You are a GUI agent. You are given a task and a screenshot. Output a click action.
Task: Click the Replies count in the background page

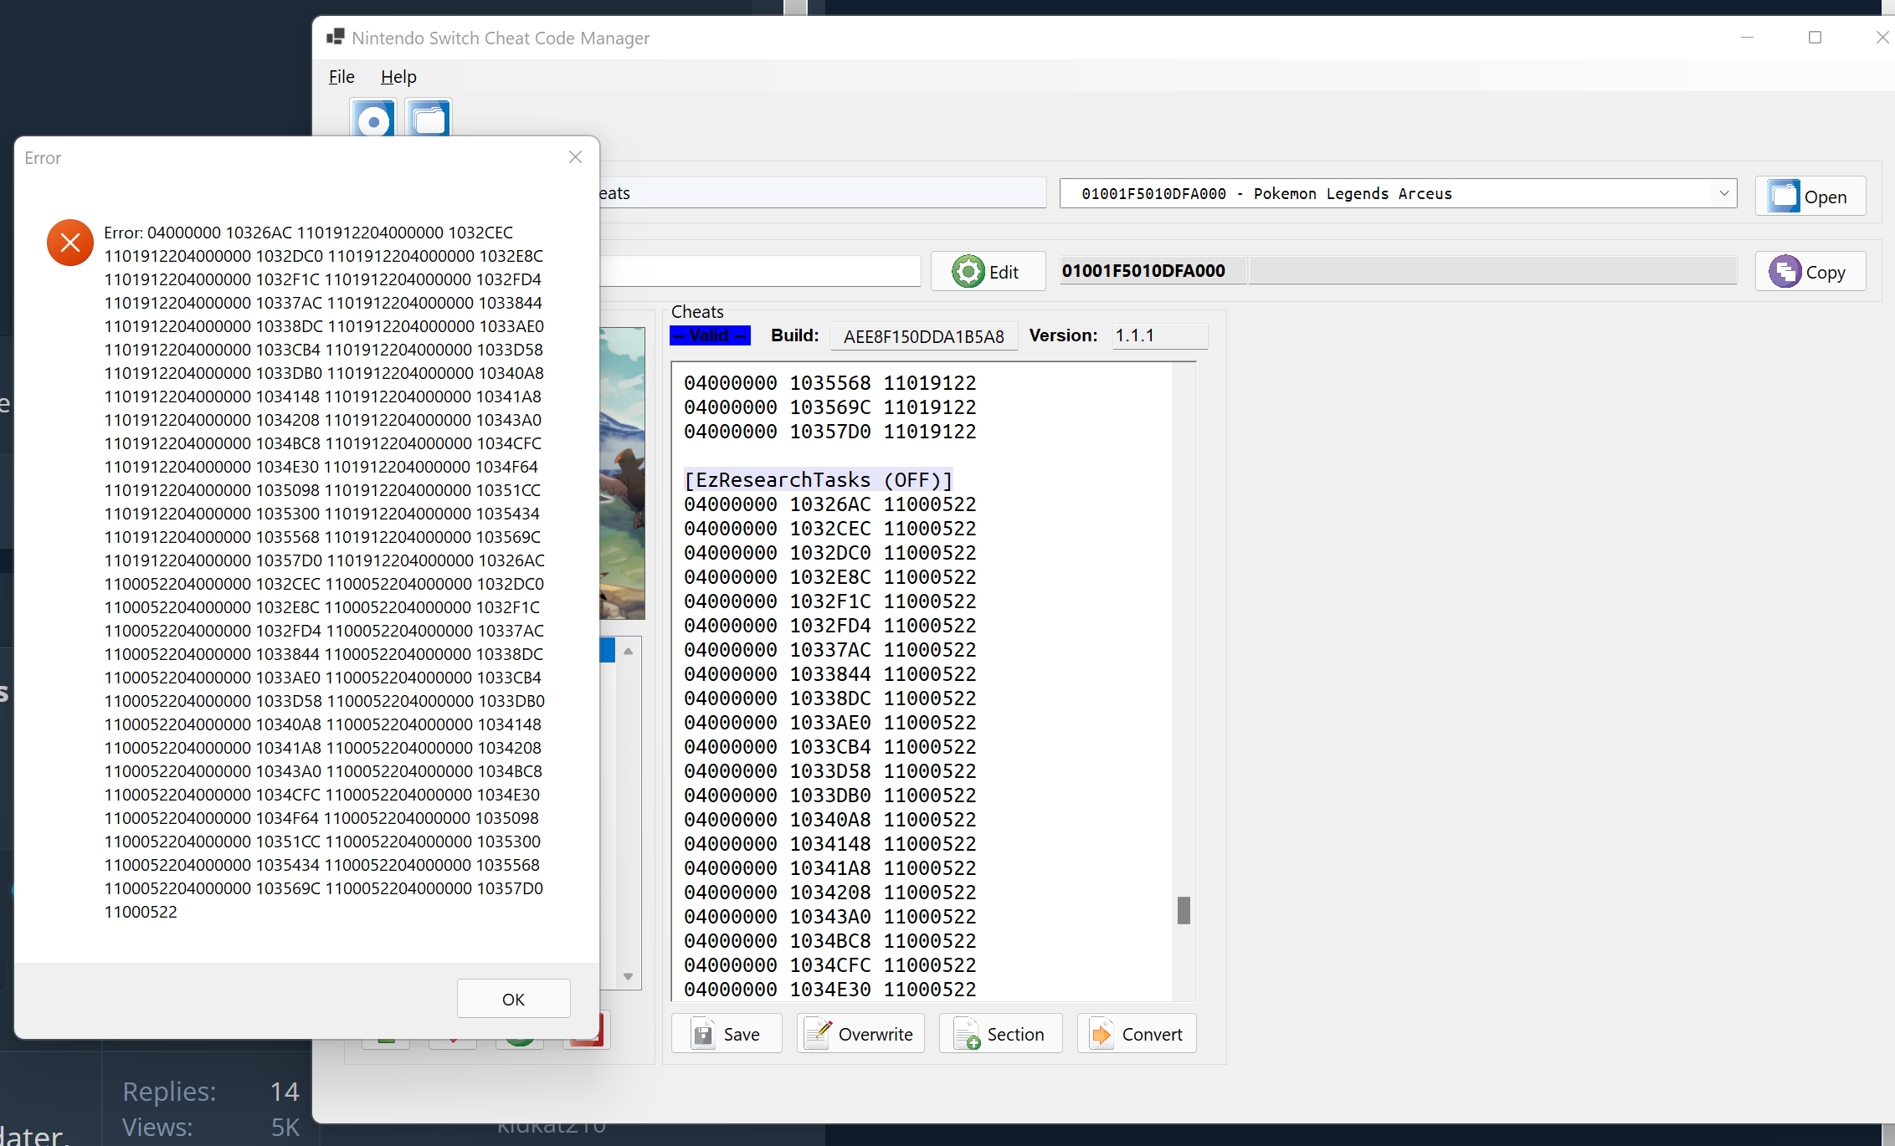[x=284, y=1092]
